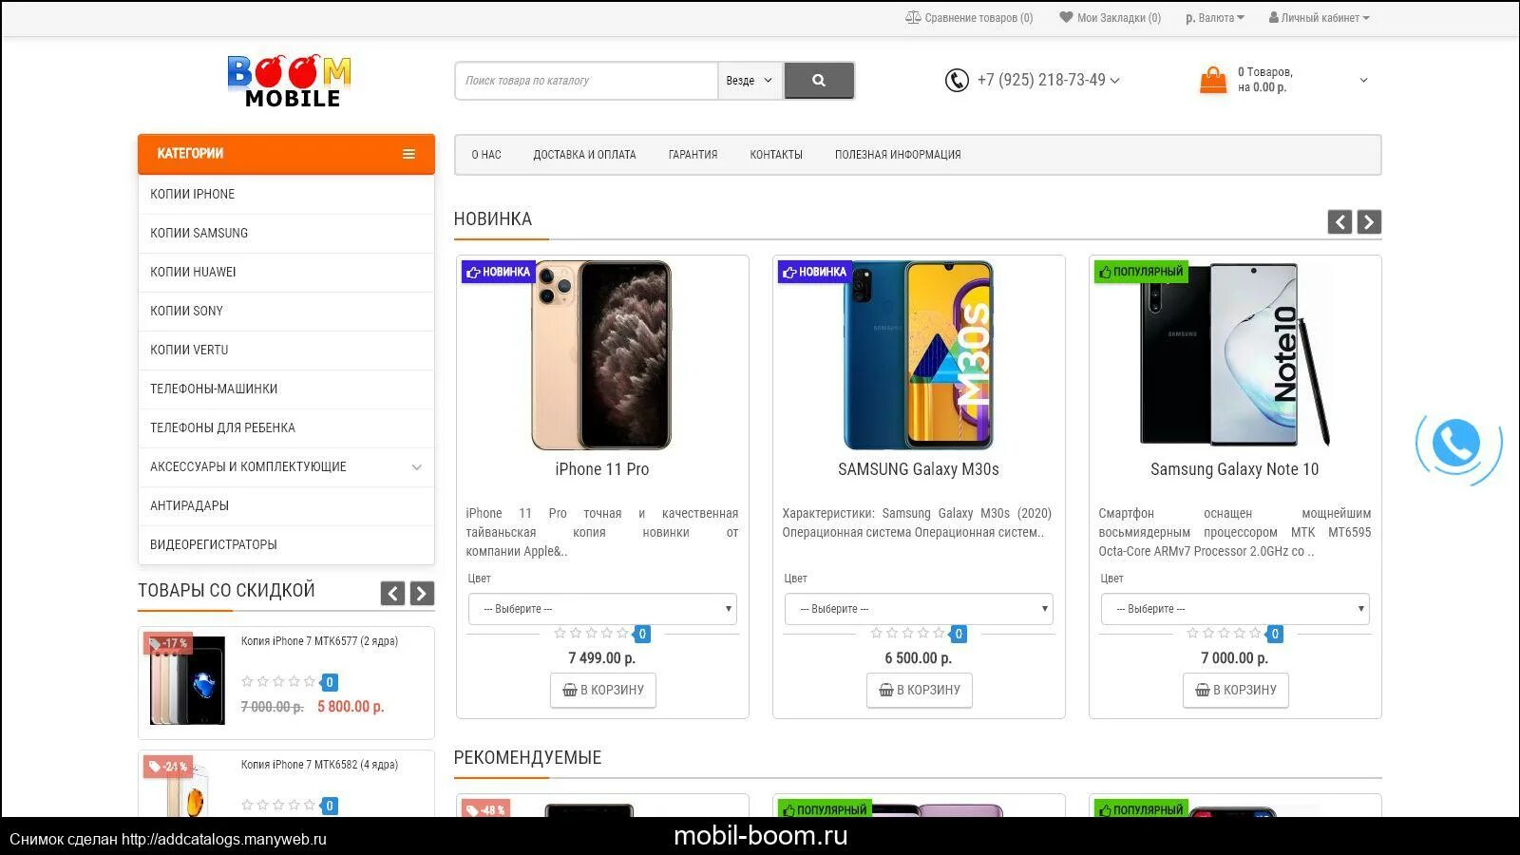Click the iPhone 7 MTK6577 discount thumbnail

point(187,681)
